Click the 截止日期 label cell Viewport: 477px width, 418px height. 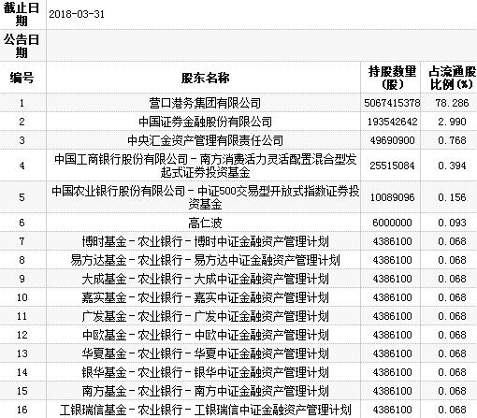point(22,14)
